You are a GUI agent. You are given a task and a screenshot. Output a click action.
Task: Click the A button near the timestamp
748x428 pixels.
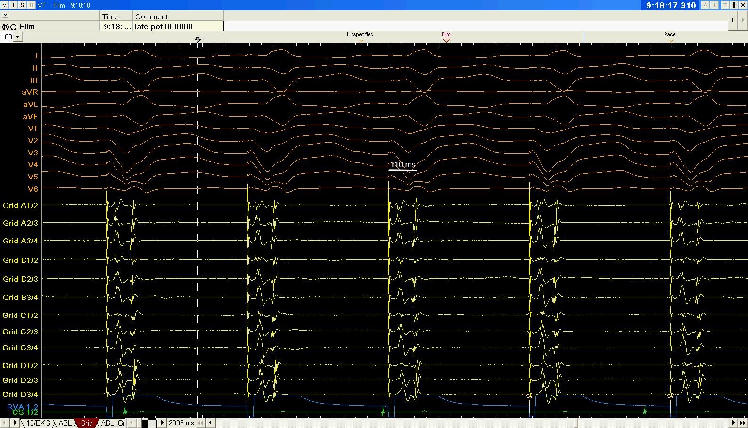click(705, 5)
